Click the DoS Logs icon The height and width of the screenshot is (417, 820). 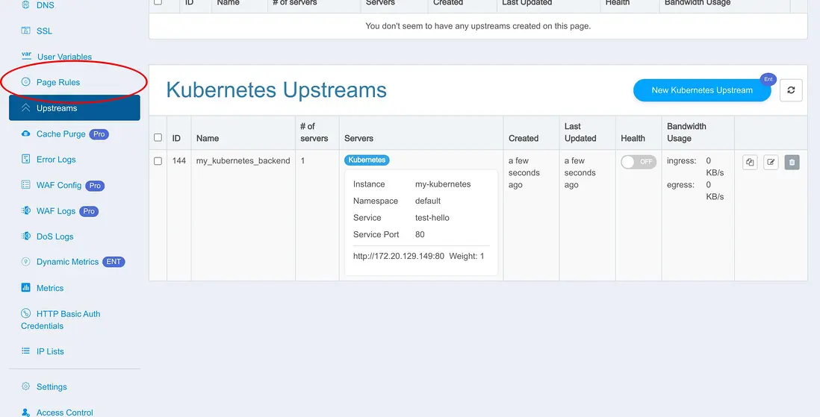[25, 236]
